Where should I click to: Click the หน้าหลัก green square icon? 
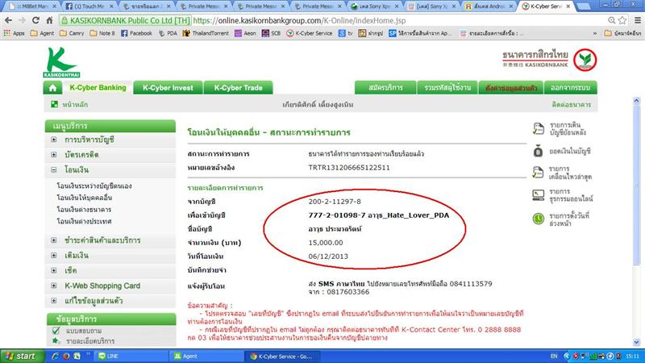54,104
